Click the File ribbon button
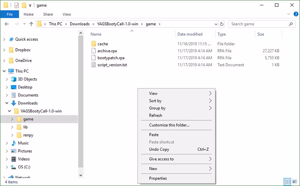The image size is (300, 186). (x=10, y=15)
